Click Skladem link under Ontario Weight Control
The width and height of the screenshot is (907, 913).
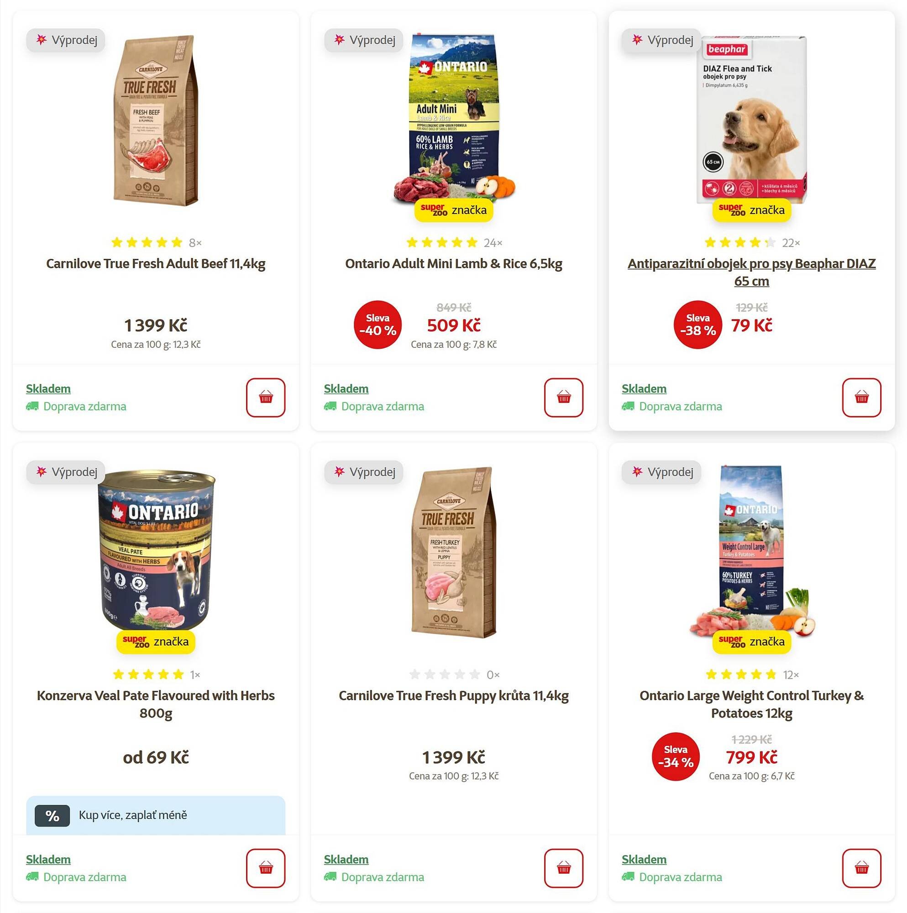coord(644,859)
